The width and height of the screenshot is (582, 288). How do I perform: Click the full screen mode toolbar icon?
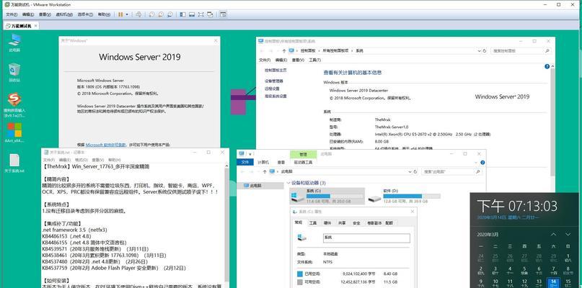pyautogui.click(x=200, y=14)
